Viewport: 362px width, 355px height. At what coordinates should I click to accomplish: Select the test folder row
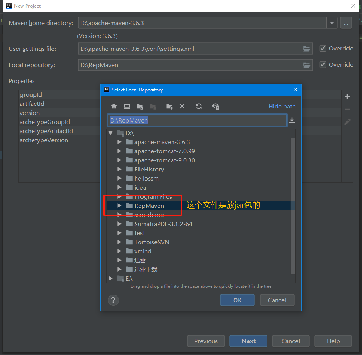pos(201,233)
